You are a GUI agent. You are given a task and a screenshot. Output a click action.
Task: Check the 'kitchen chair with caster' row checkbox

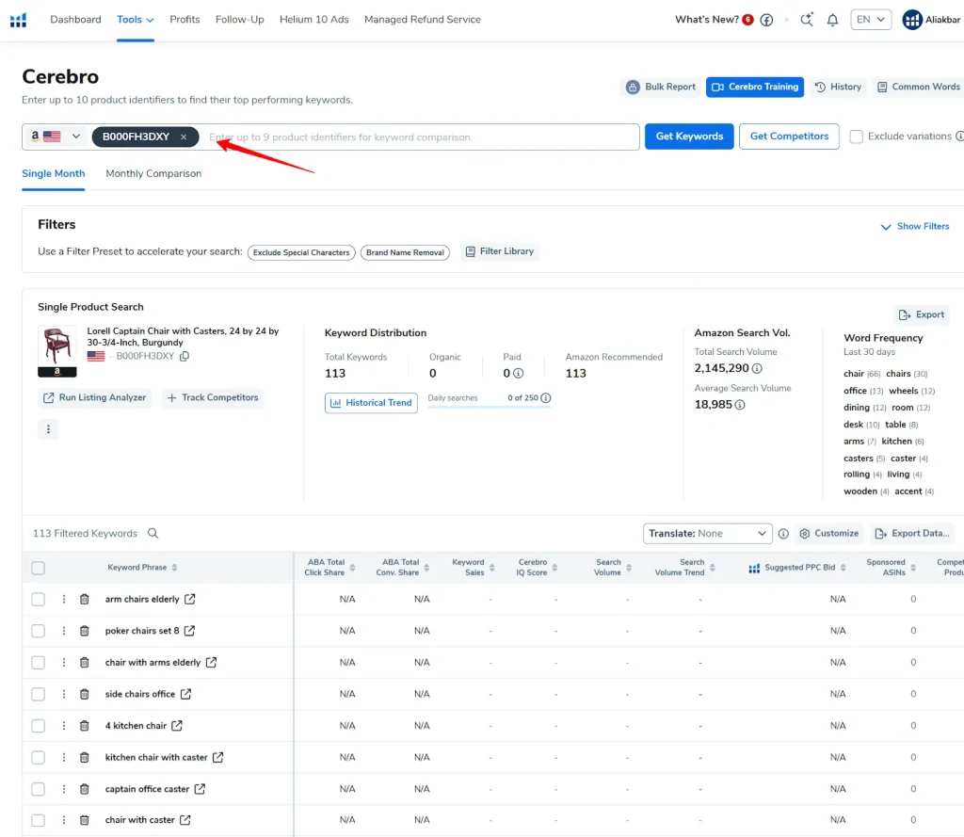coord(38,757)
